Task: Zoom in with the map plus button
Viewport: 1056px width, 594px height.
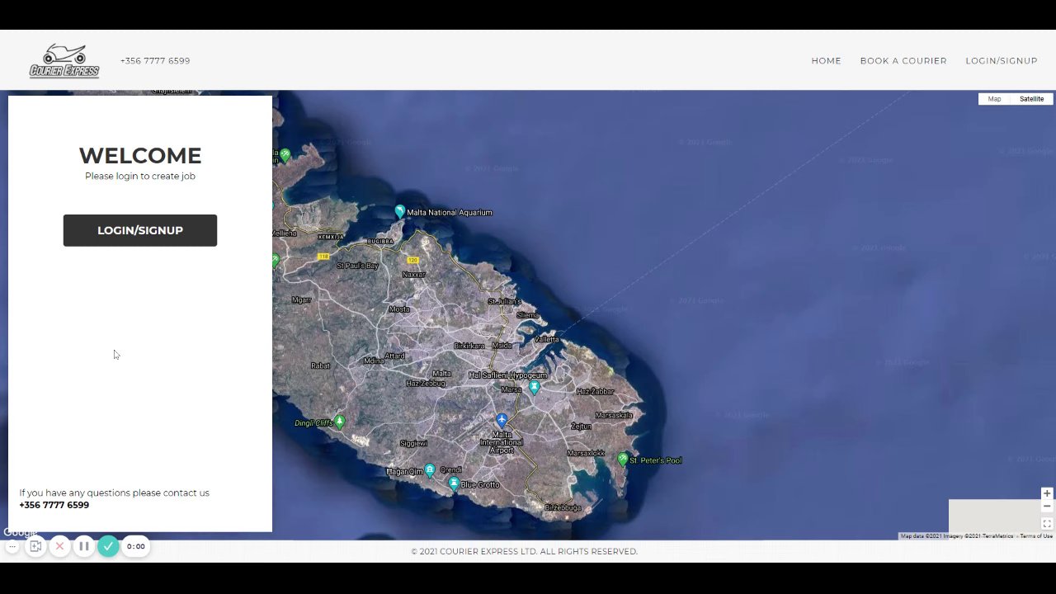Action: [x=1047, y=493]
